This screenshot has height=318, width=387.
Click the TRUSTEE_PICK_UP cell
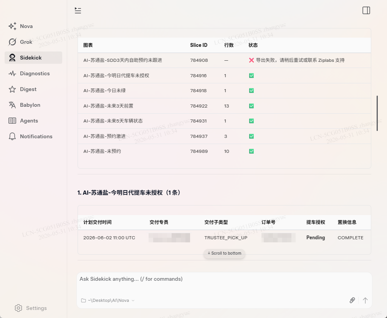click(x=226, y=238)
